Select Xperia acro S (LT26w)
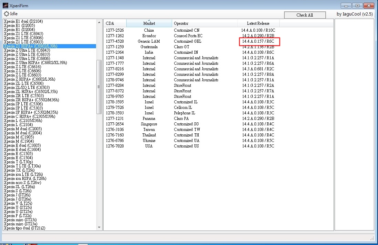Screen dimensions: 378x245 coord(22,183)
